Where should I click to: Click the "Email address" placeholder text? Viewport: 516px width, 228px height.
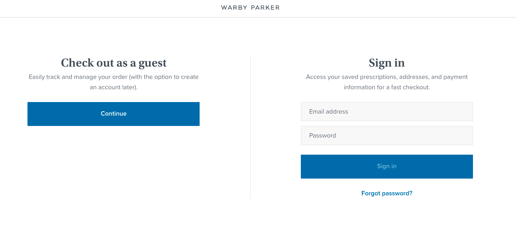[329, 112]
